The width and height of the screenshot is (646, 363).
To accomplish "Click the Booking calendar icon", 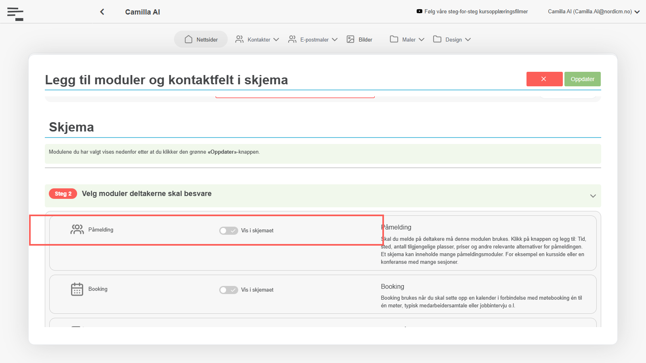I will pyautogui.click(x=77, y=289).
